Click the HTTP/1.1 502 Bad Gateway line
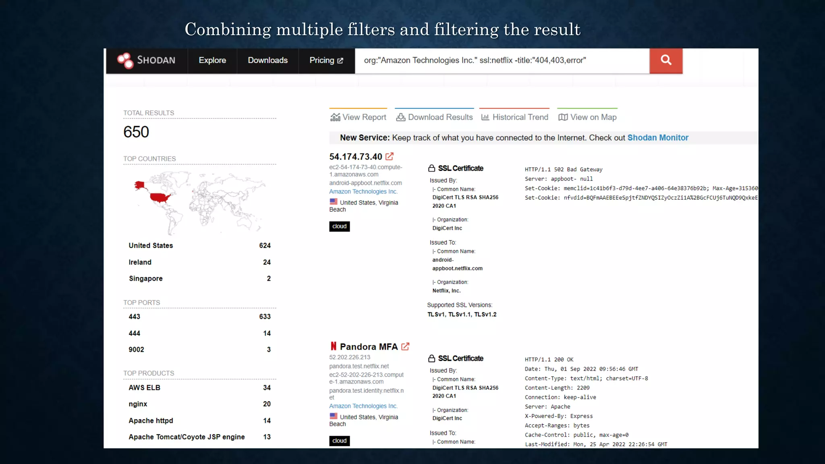The image size is (825, 464). 564,170
